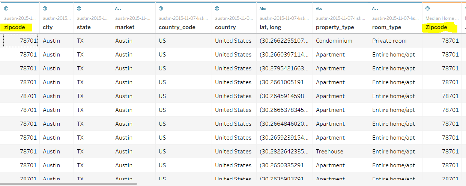
Task: Select the lat, long column header
Action: coord(270,27)
